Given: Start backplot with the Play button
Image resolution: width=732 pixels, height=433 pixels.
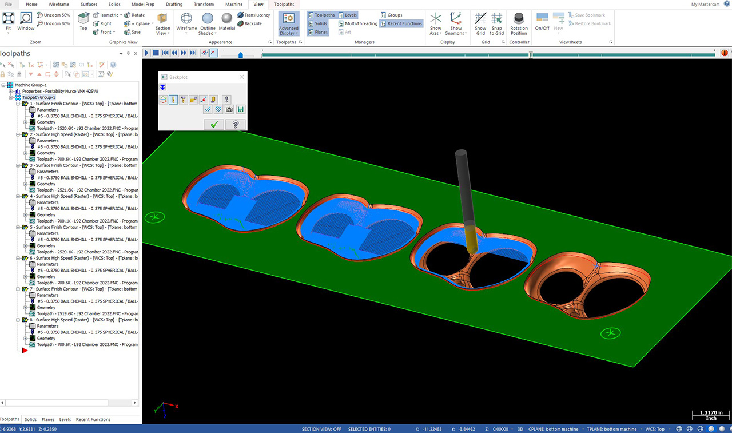Looking at the screenshot, I should 146,53.
